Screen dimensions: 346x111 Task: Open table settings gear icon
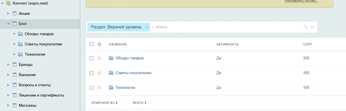[99, 44]
